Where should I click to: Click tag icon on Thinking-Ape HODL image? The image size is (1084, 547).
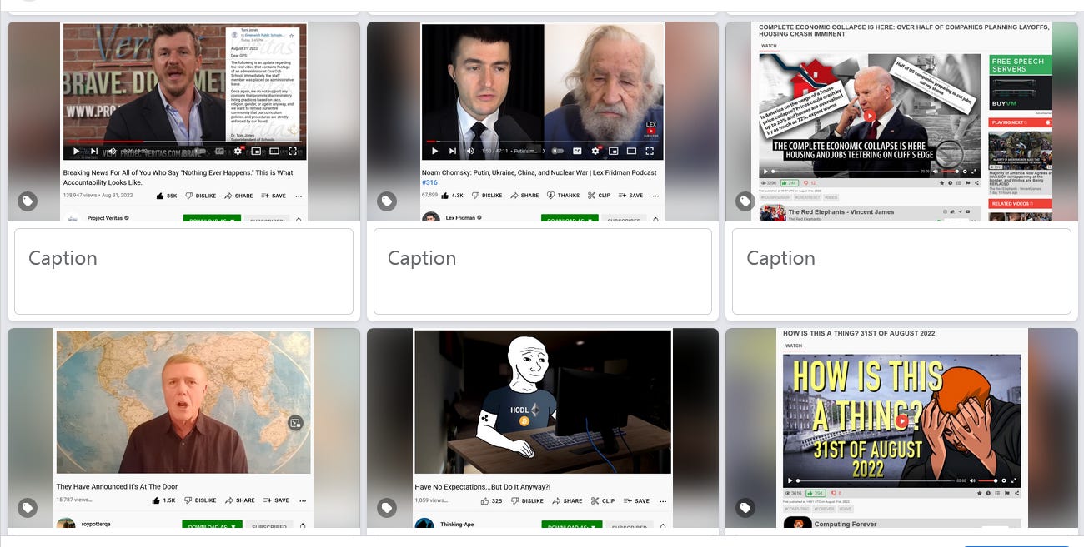point(387,508)
